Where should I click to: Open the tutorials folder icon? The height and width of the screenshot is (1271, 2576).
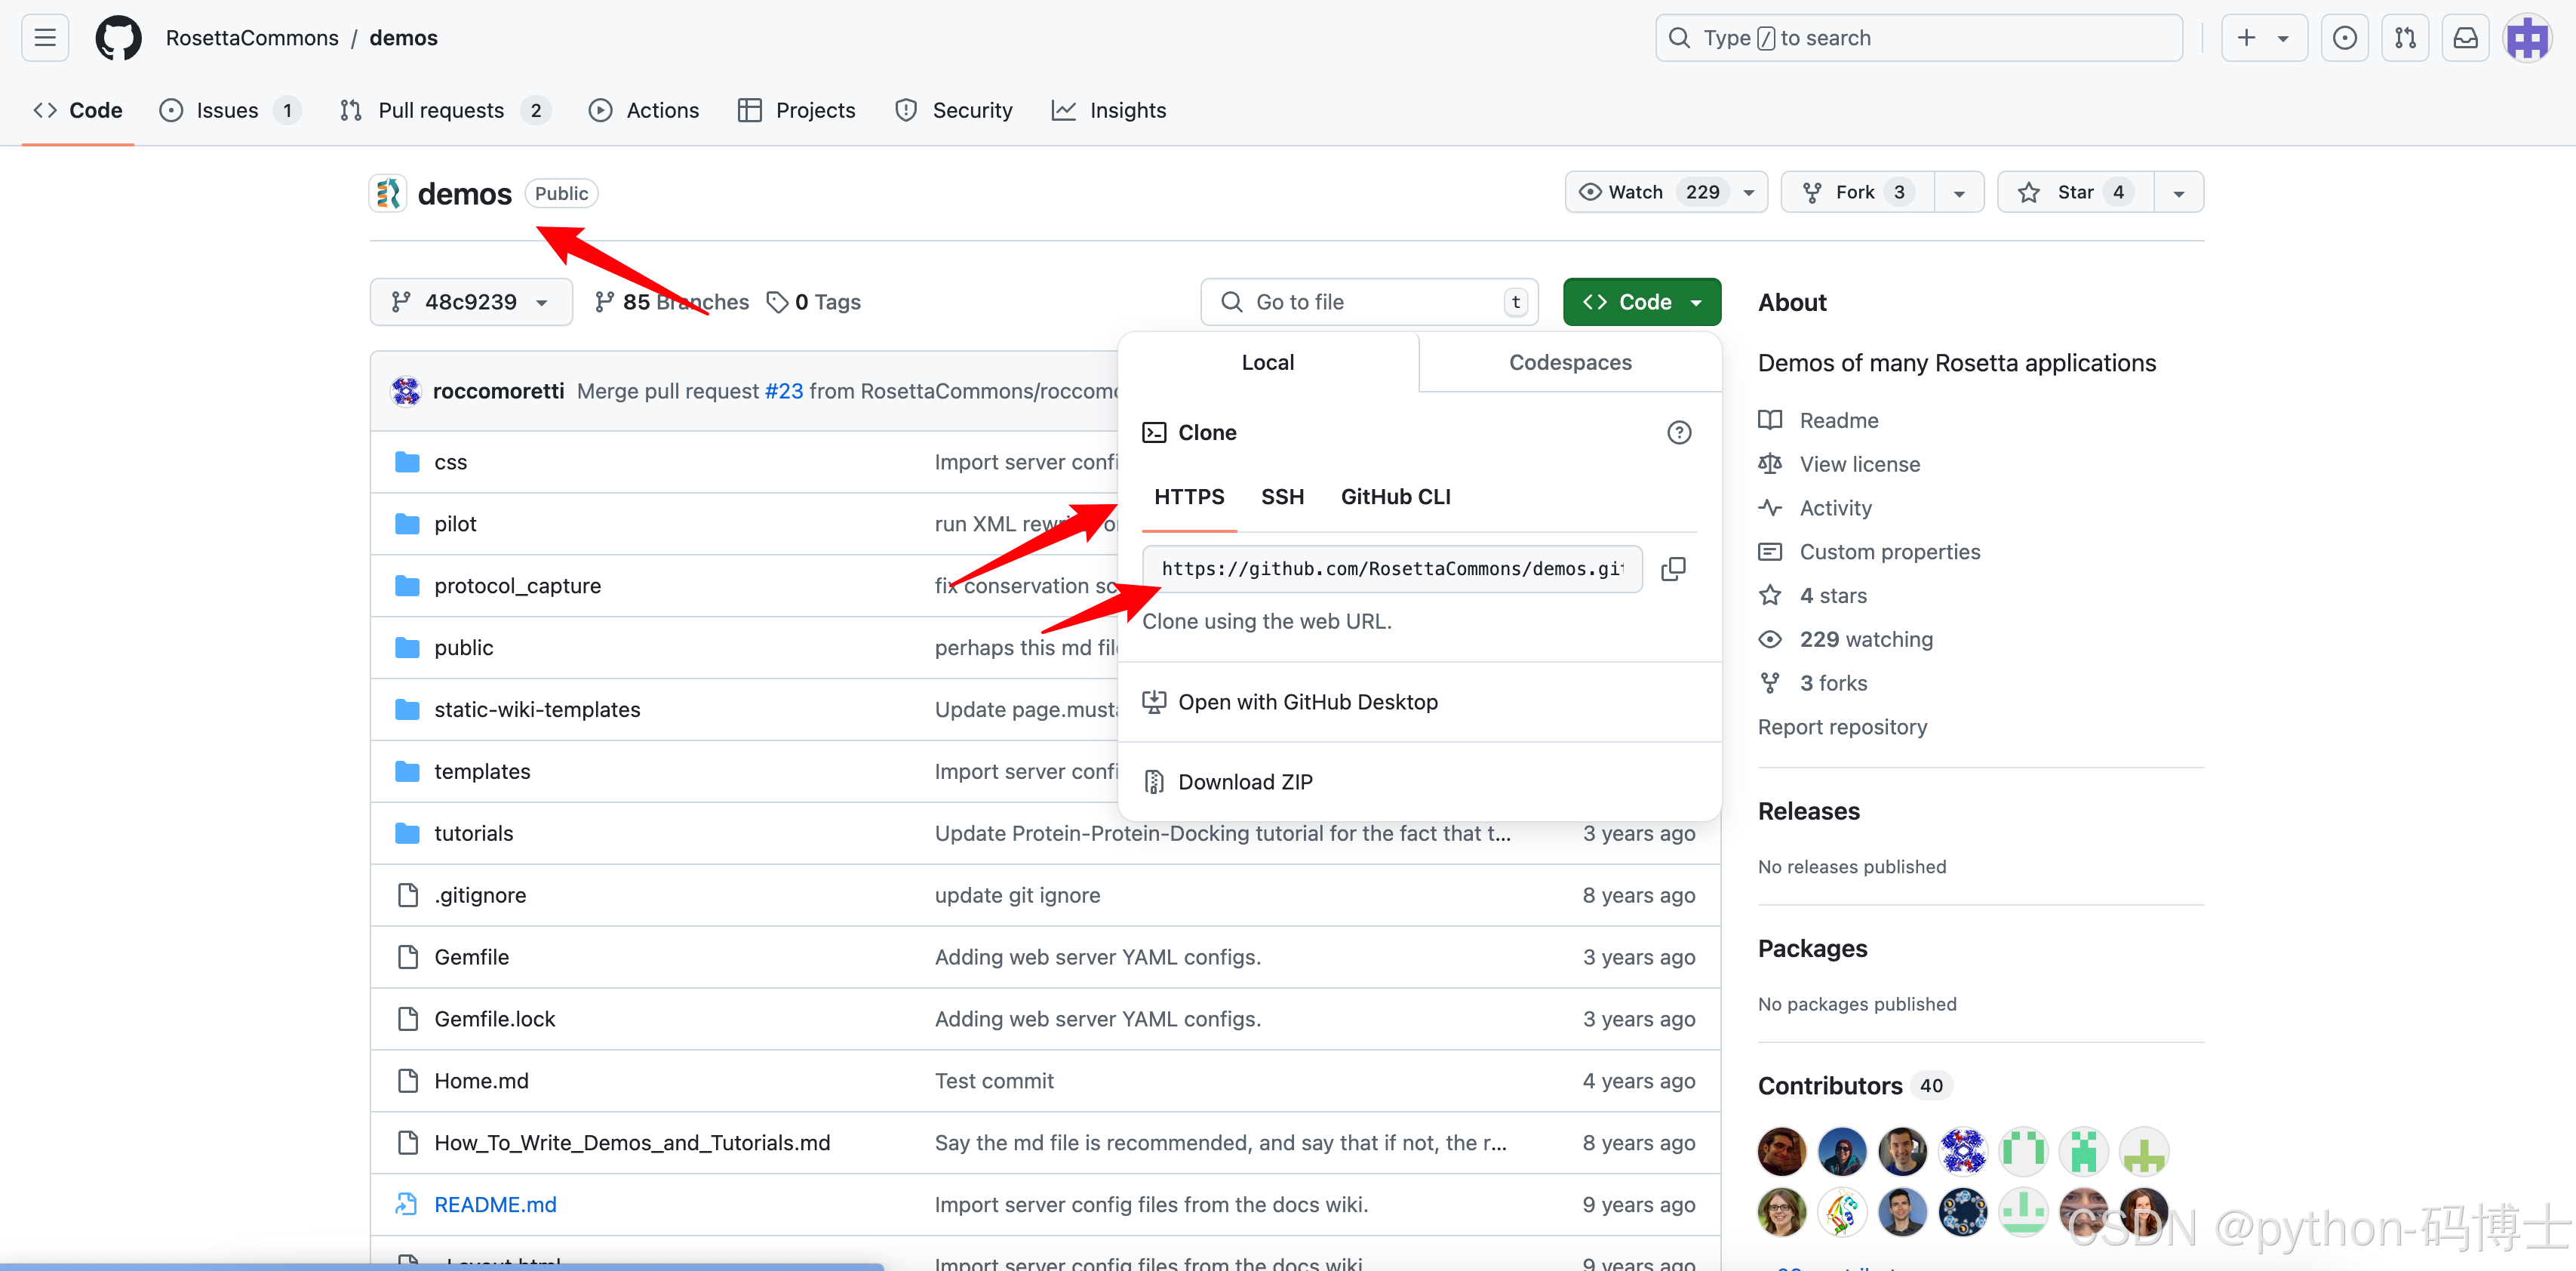click(407, 833)
